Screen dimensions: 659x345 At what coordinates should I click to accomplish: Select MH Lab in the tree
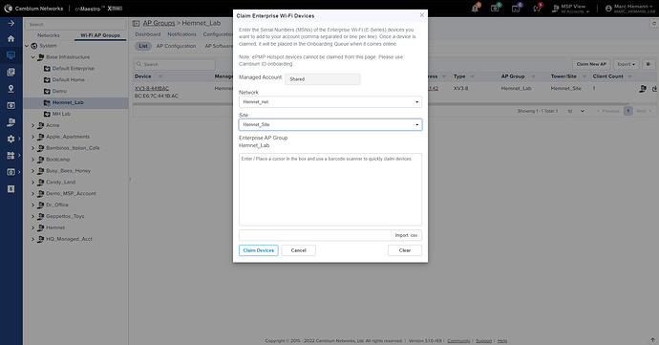tap(61, 114)
